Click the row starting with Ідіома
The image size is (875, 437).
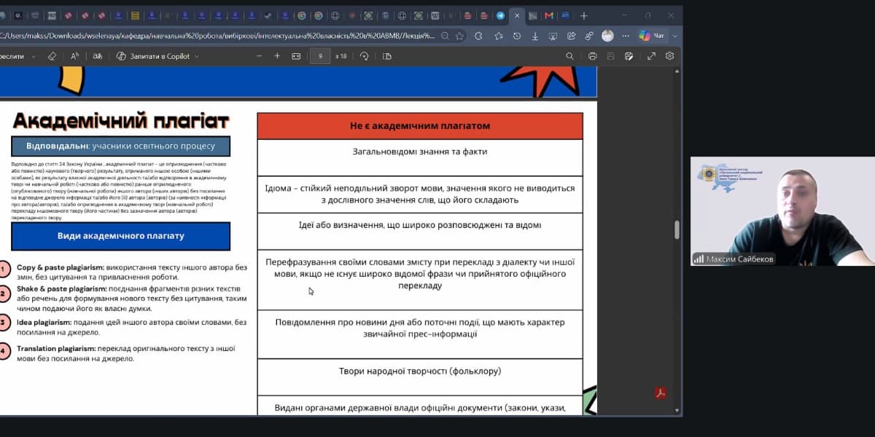point(420,194)
